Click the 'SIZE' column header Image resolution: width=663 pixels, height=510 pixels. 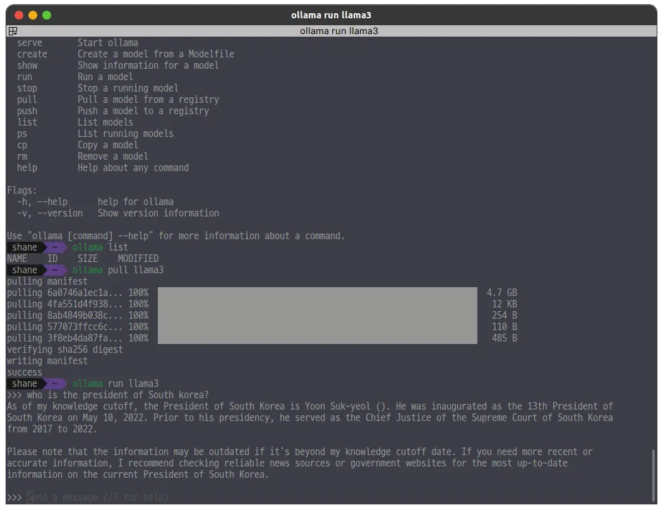(88, 259)
